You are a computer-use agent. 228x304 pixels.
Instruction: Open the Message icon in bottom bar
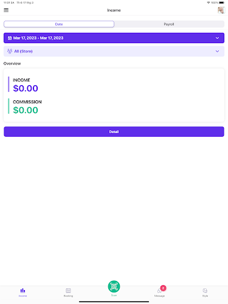[159, 291]
